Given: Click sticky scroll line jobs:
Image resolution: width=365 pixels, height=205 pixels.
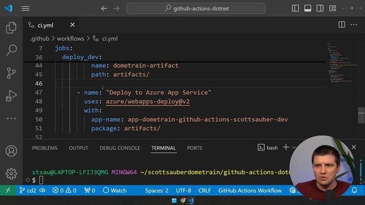Looking at the screenshot, I should point(64,48).
